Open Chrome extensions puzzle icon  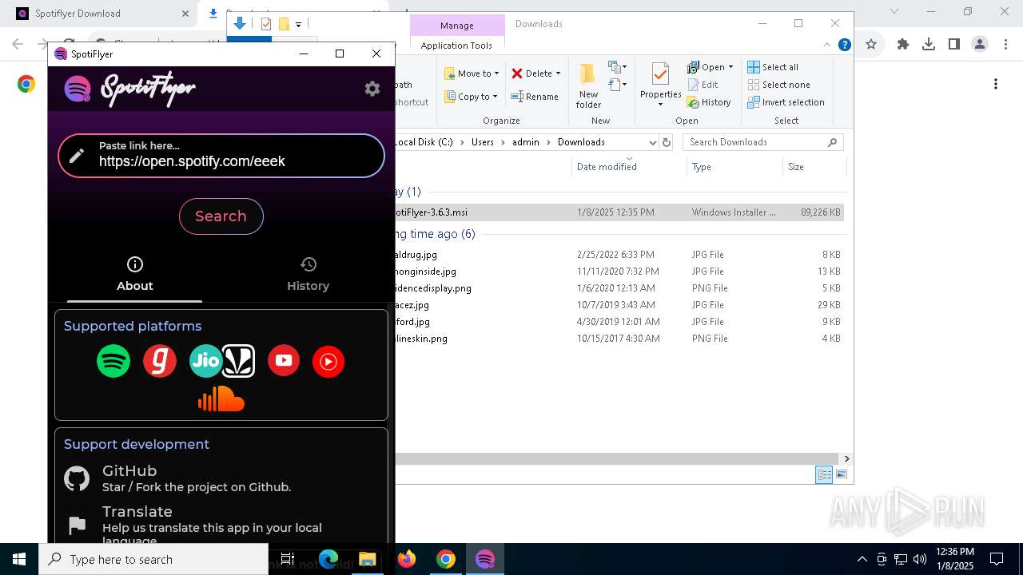point(903,45)
